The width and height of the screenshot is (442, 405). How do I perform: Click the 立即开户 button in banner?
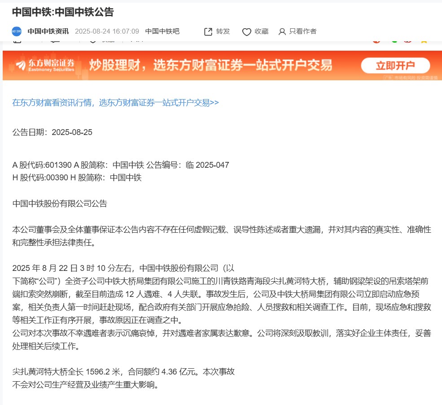pos(395,65)
